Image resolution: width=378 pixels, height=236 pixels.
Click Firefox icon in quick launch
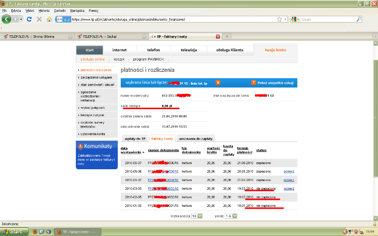35,232
